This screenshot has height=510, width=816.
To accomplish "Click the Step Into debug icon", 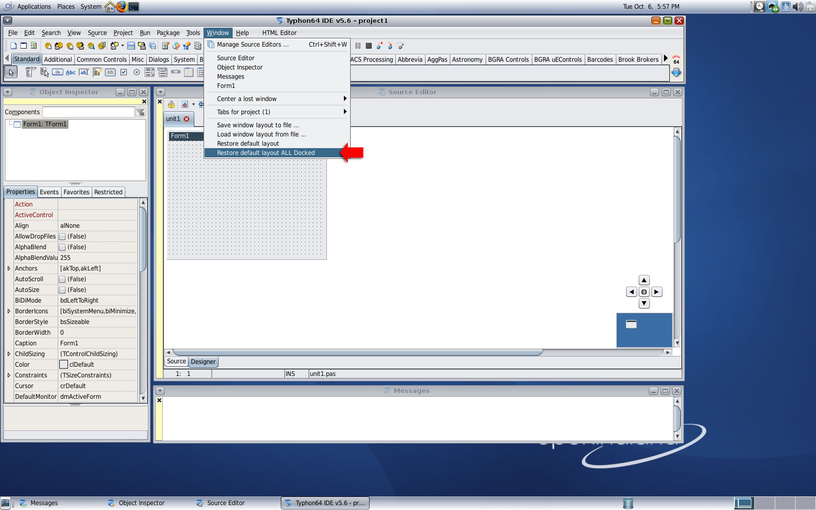I will pyautogui.click(x=379, y=46).
